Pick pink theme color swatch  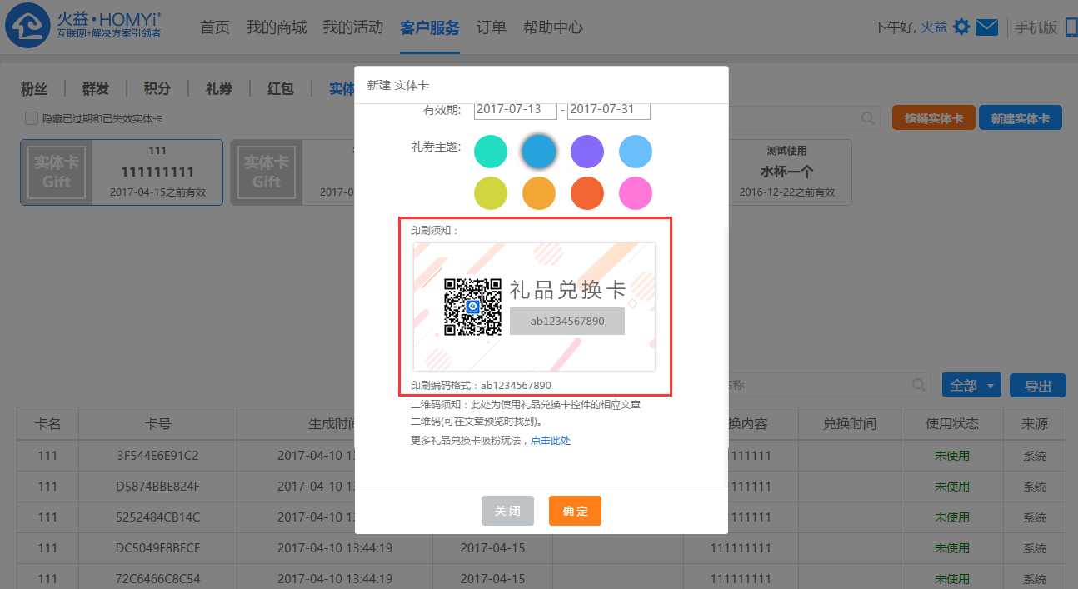click(636, 193)
